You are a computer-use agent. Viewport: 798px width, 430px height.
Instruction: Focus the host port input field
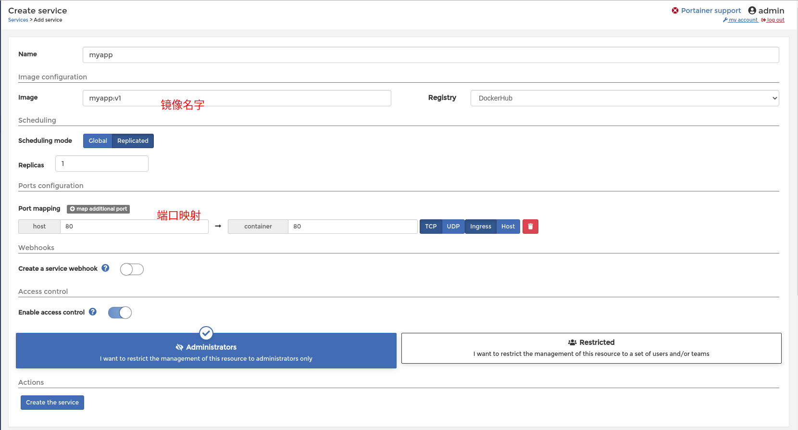(x=134, y=227)
